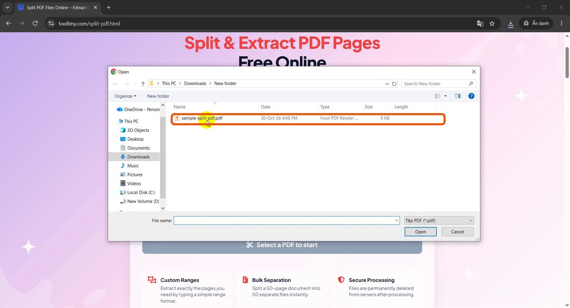Select Downloads in the address breadcrumb

195,83
